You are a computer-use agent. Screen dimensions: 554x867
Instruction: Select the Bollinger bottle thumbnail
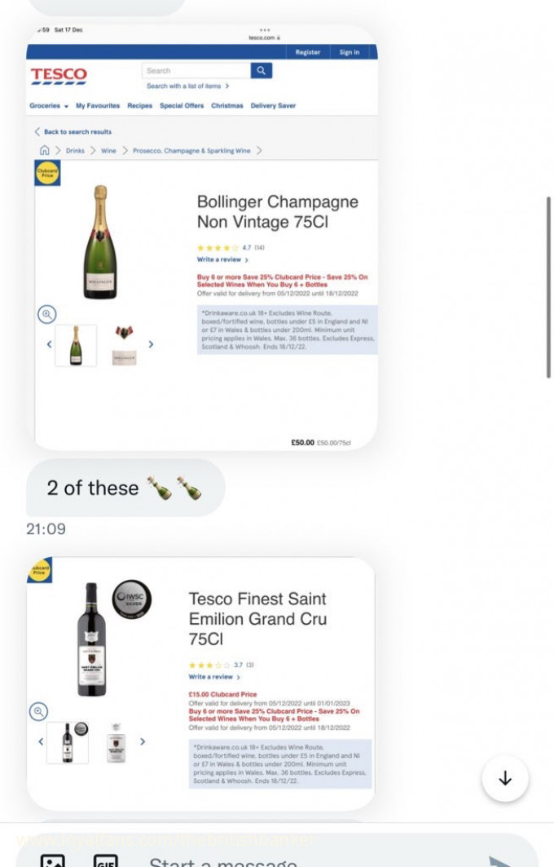pyautogui.click(x=76, y=345)
